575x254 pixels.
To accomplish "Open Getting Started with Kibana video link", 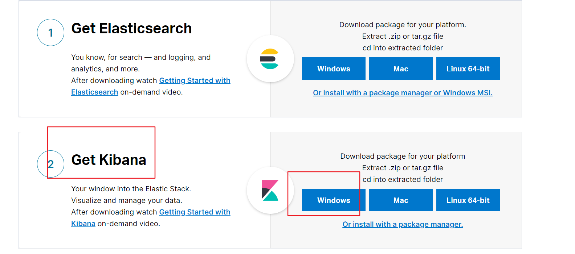I will click(195, 212).
